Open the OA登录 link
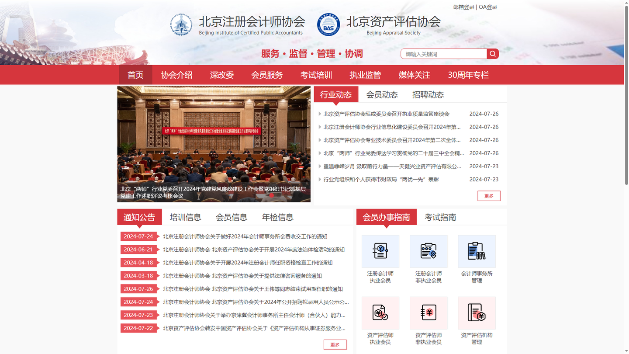The image size is (629, 354). (x=488, y=7)
